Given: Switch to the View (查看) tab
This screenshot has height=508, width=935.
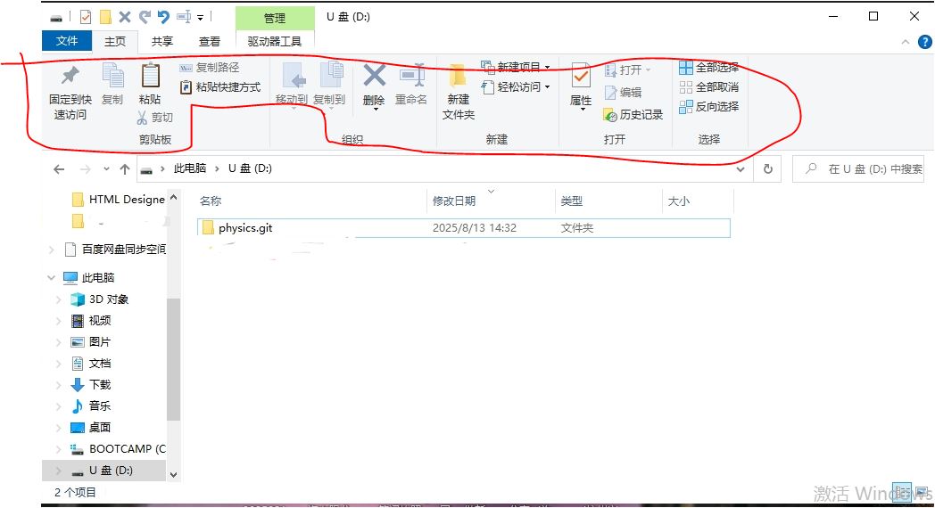Looking at the screenshot, I should coord(210,41).
